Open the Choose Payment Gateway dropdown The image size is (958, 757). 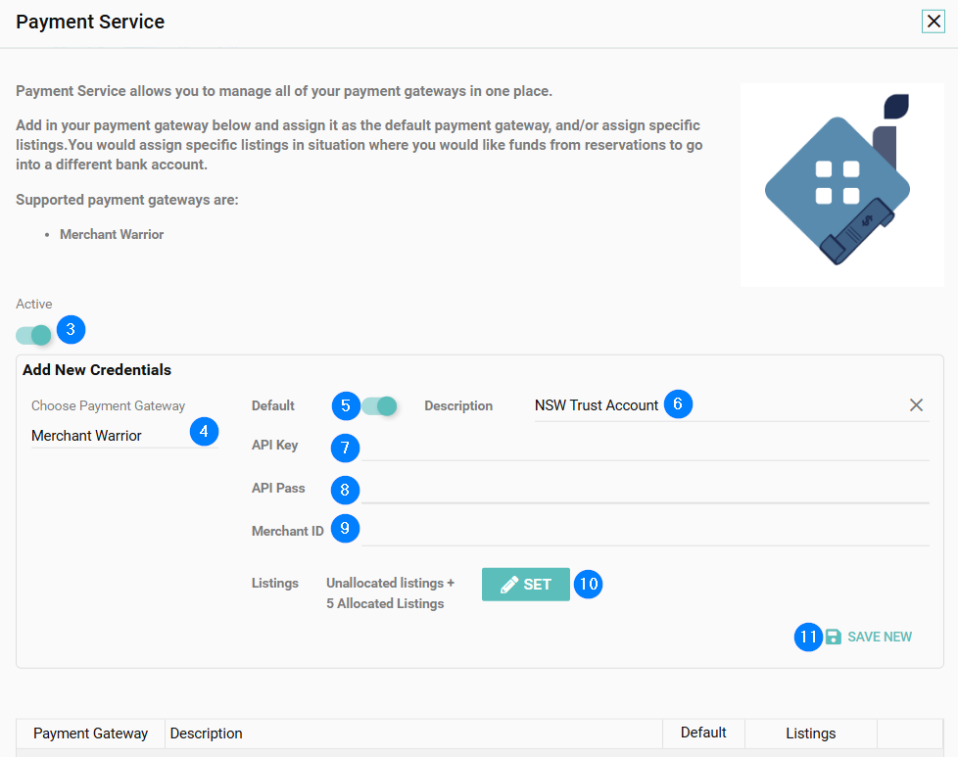[x=108, y=436]
